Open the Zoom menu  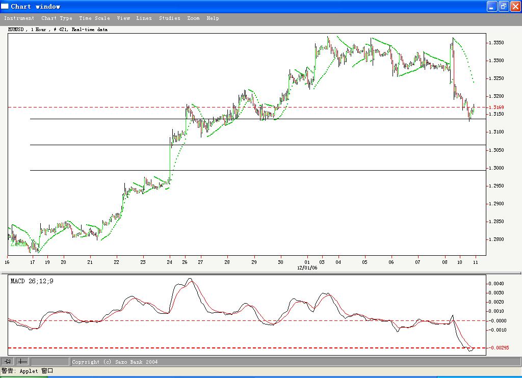tap(193, 18)
